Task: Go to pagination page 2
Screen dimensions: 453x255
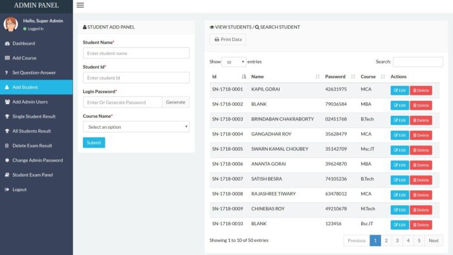Action: pyautogui.click(x=386, y=241)
